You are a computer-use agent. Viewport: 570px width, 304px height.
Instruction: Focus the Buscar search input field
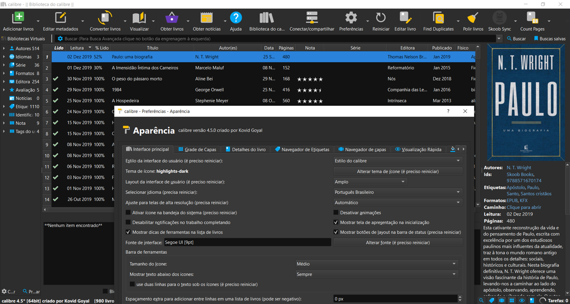(x=280, y=39)
